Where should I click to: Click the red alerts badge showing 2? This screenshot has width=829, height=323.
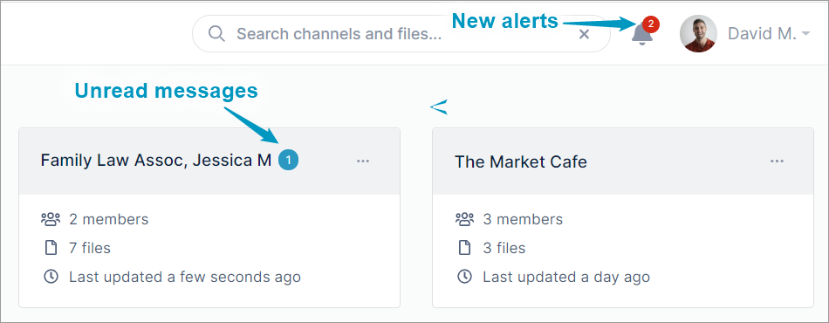651,24
